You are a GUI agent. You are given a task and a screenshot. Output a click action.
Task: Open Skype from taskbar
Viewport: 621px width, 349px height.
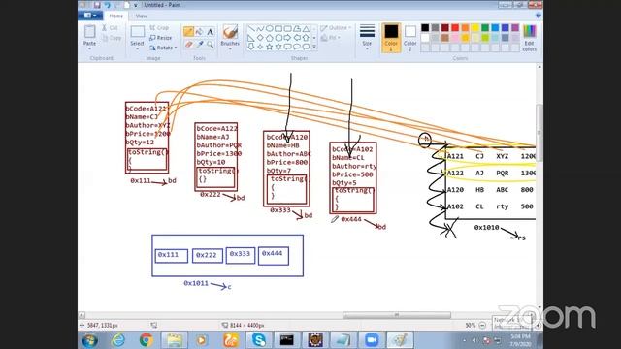tap(259, 340)
